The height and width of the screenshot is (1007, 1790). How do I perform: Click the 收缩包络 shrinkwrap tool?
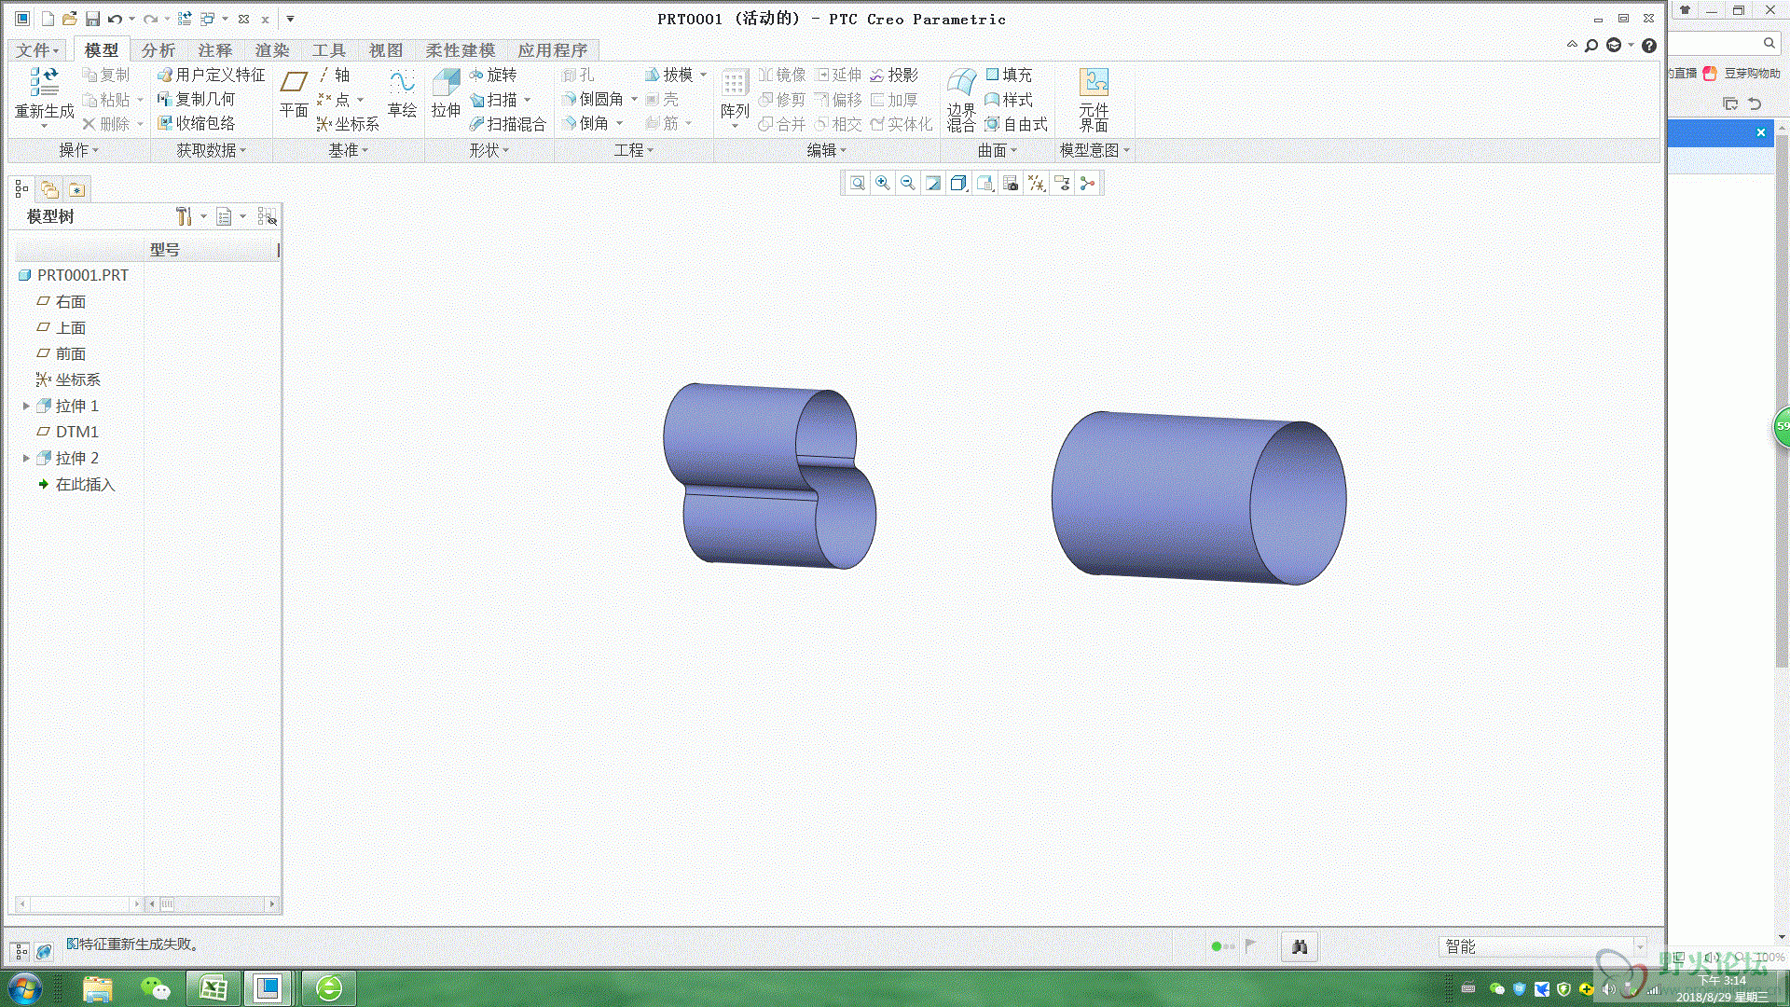click(197, 123)
